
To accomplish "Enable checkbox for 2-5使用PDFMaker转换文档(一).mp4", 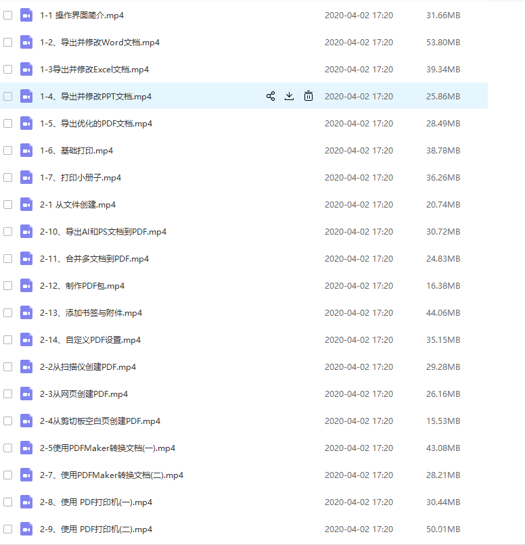I will coord(8,448).
